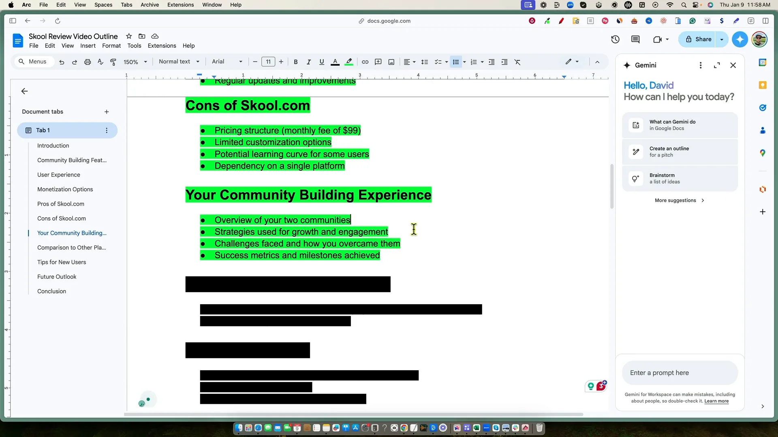Click Clear formatting icon
Screen dimensions: 778x437
point(517,62)
